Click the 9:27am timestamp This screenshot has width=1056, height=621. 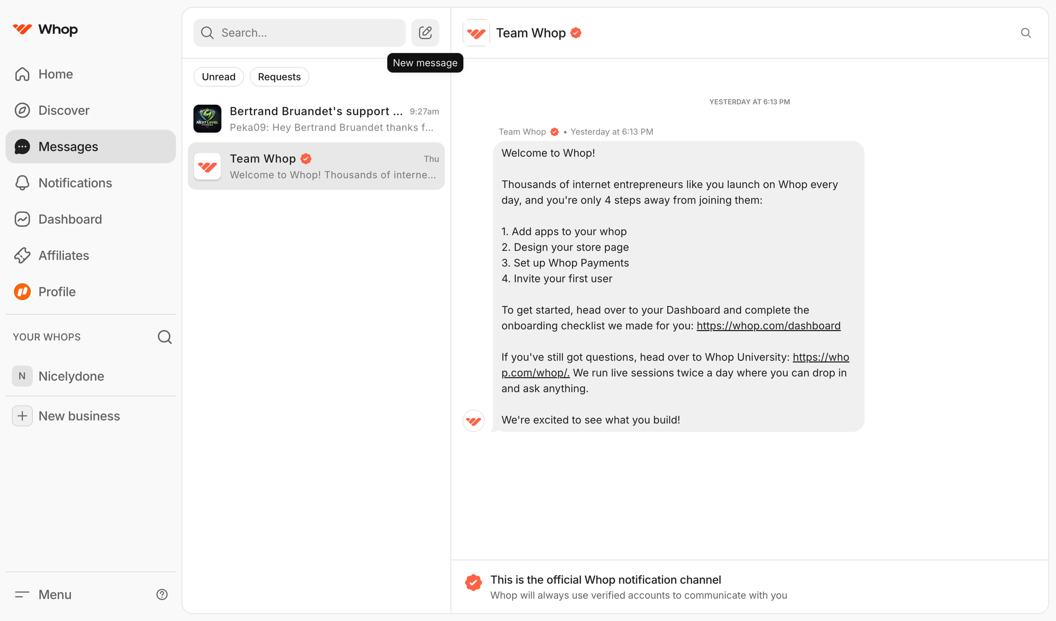pos(424,111)
